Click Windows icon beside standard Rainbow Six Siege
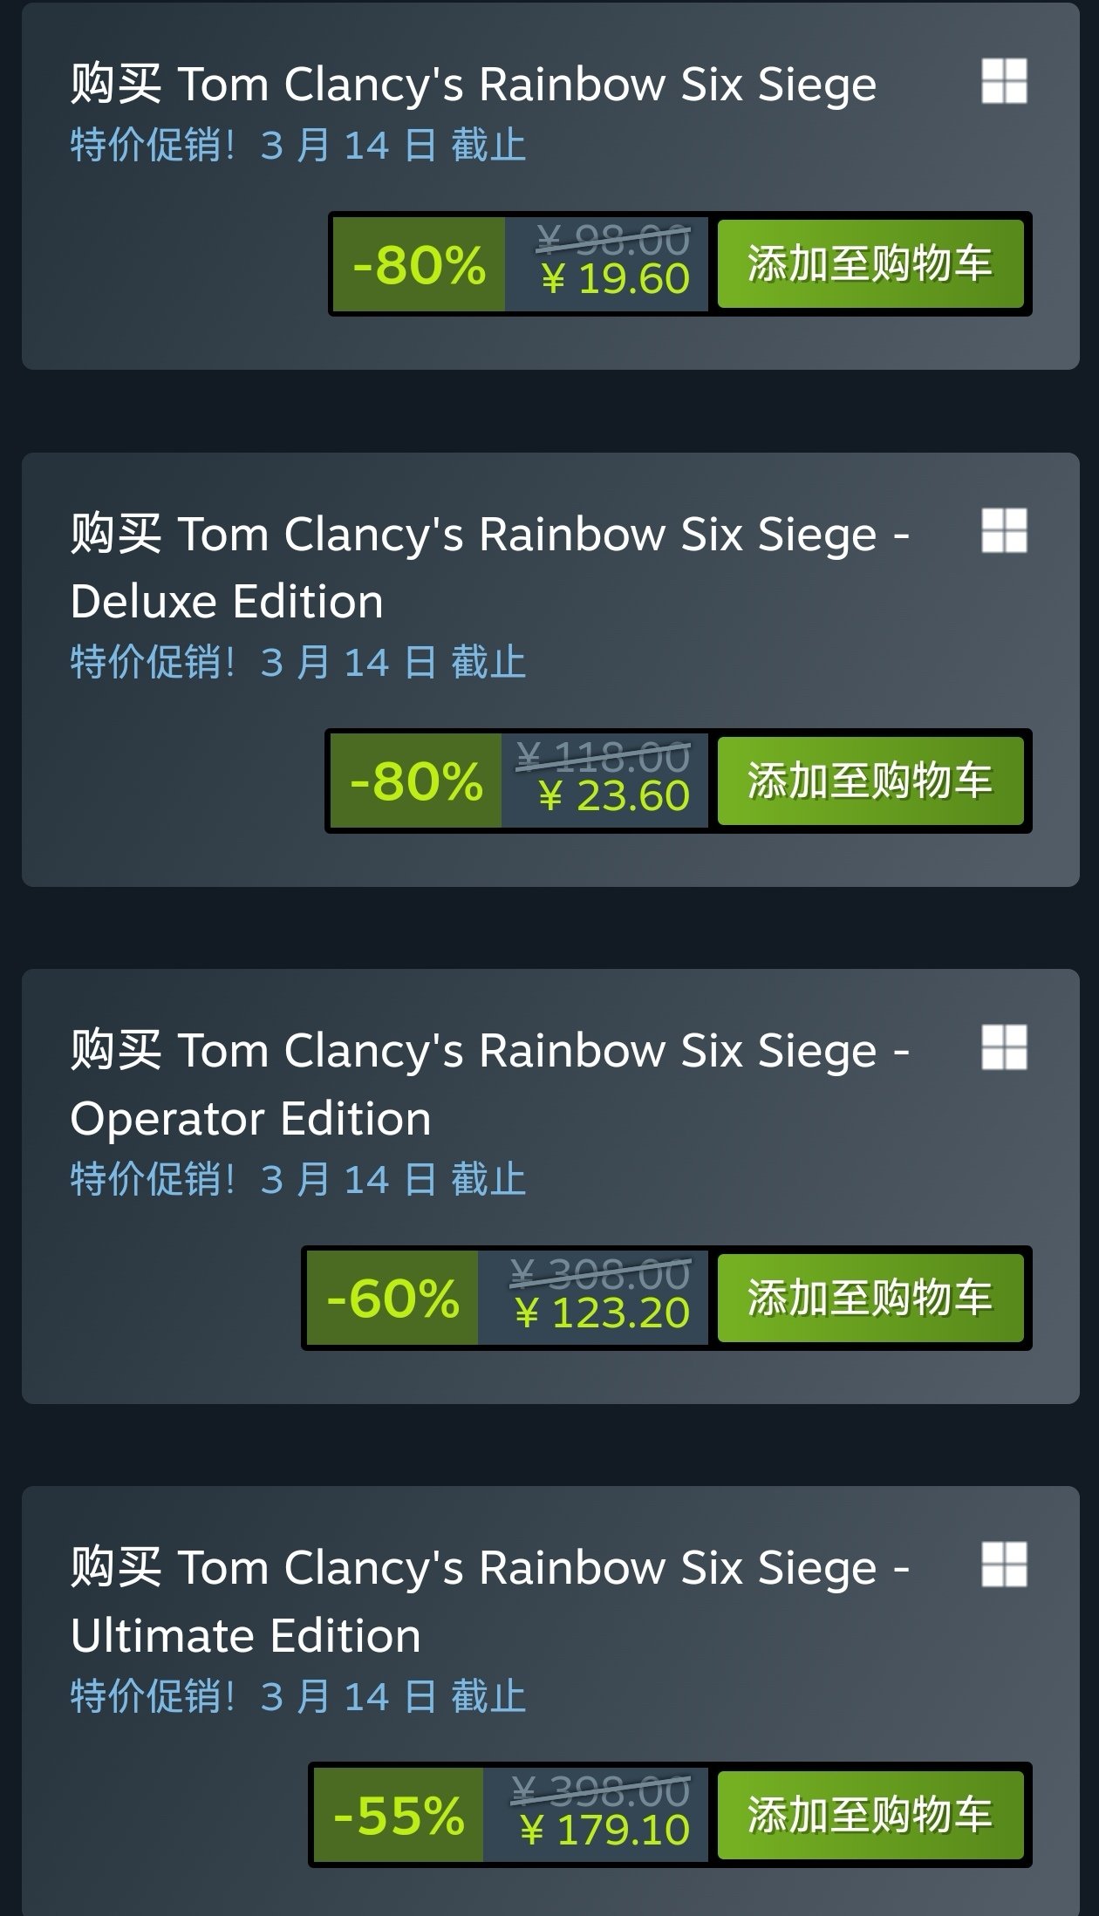The height and width of the screenshot is (1916, 1099). [1004, 81]
